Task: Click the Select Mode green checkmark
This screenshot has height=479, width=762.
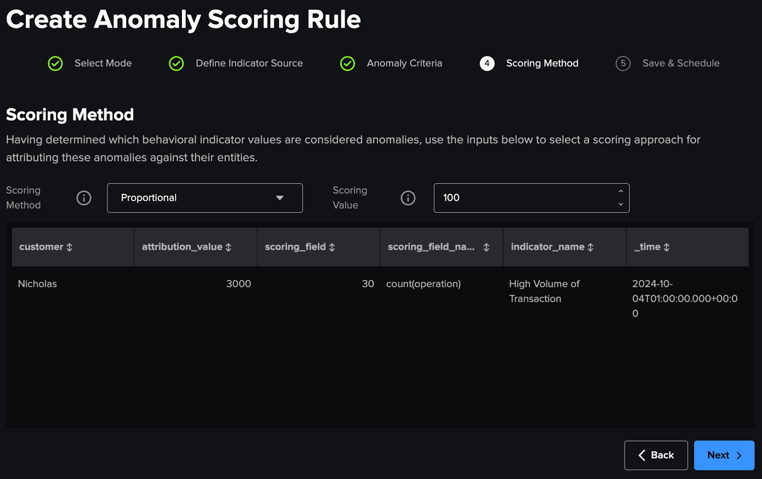Action: pyautogui.click(x=55, y=63)
